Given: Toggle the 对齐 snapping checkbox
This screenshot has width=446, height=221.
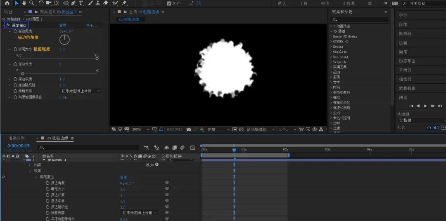Looking at the screenshot, I should 169,3.
